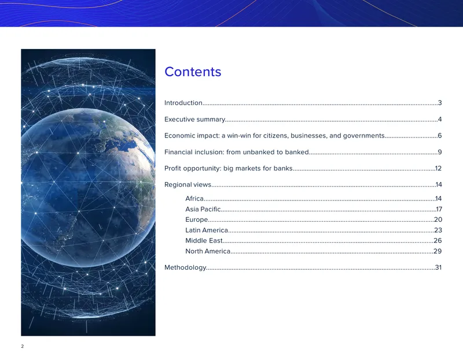Viewport: 463px width, 357px height.
Task: Open Economic impact: a win-win entry
Action: 303,136
